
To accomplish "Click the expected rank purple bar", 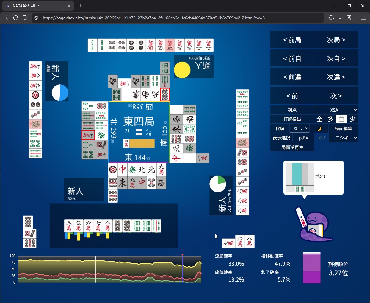I will pyautogui.click(x=311, y=268).
